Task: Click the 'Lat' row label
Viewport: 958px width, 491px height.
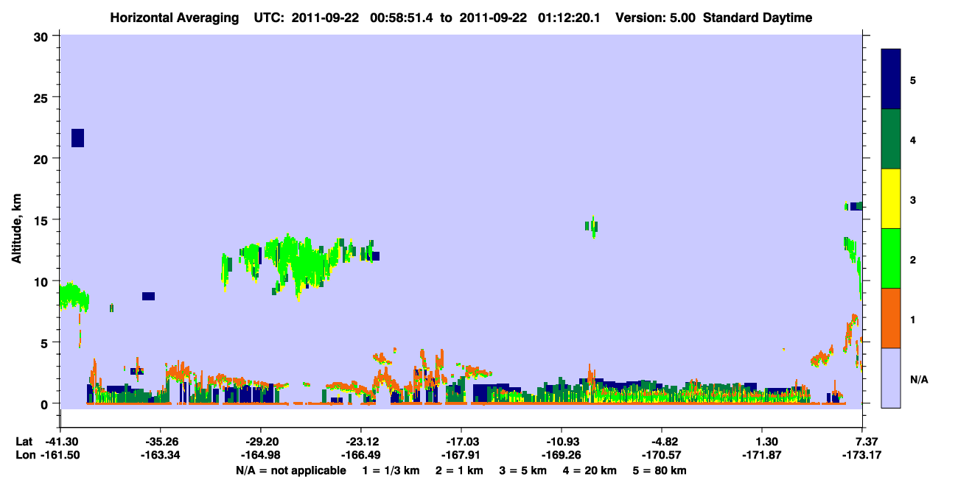Action: pyautogui.click(x=24, y=442)
